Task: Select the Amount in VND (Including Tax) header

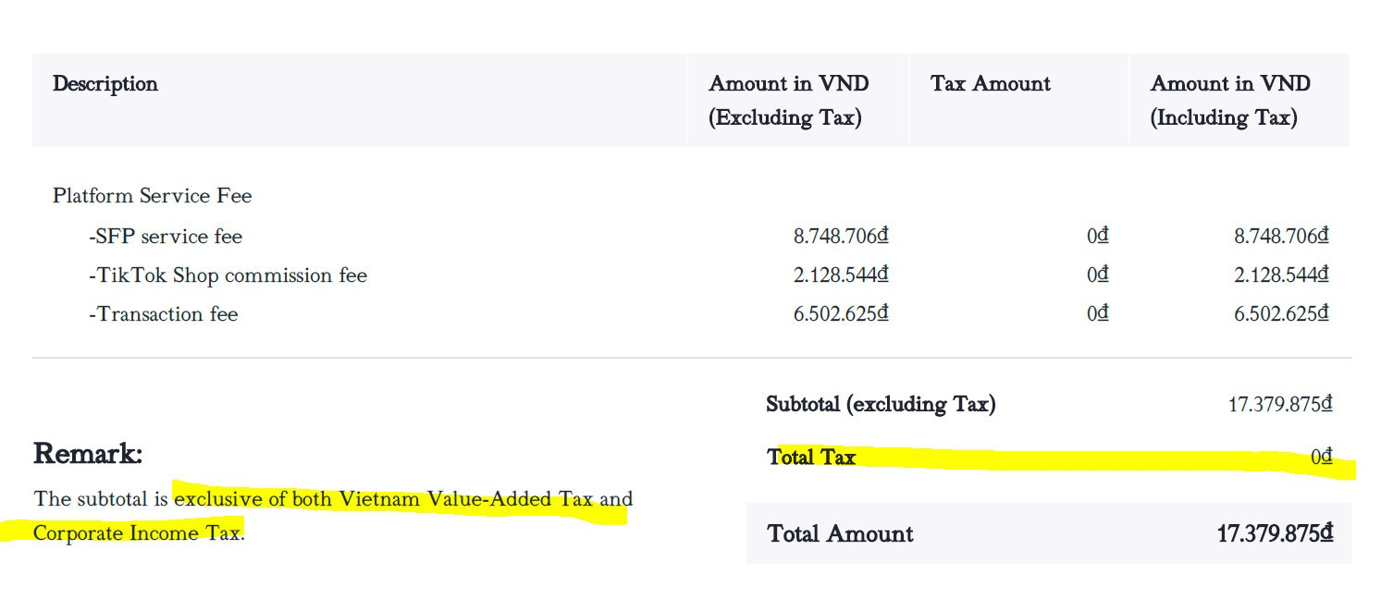Action: click(x=1229, y=100)
